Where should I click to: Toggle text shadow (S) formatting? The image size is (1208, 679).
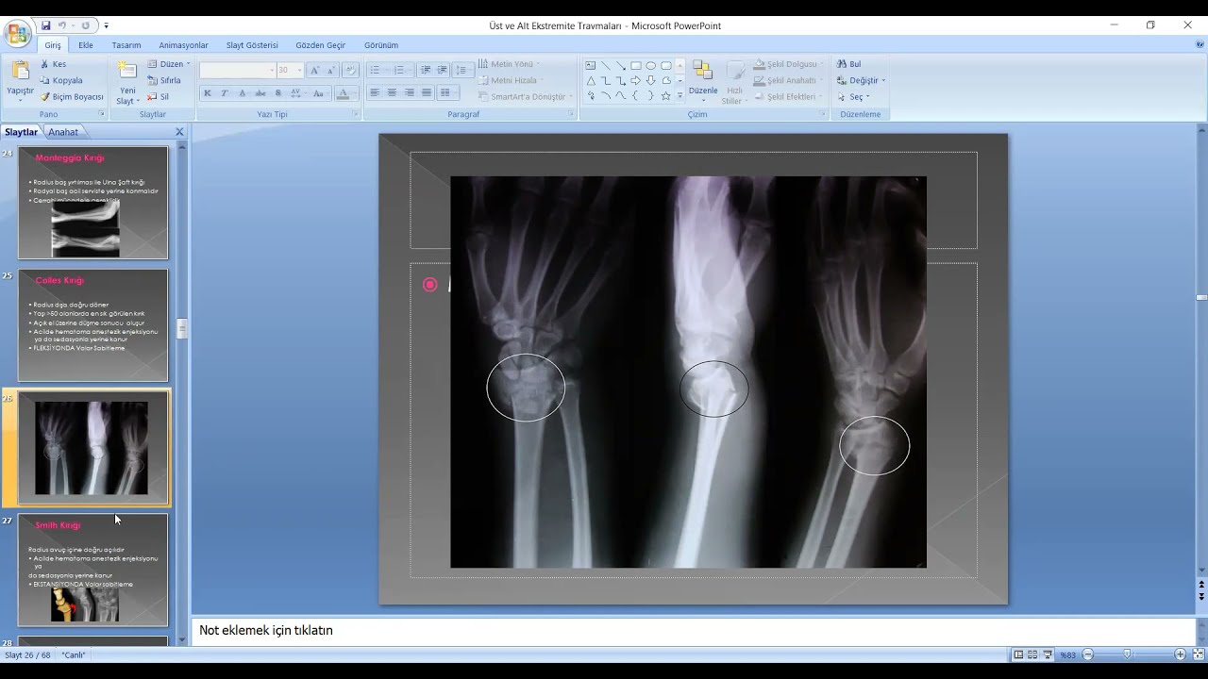278,93
